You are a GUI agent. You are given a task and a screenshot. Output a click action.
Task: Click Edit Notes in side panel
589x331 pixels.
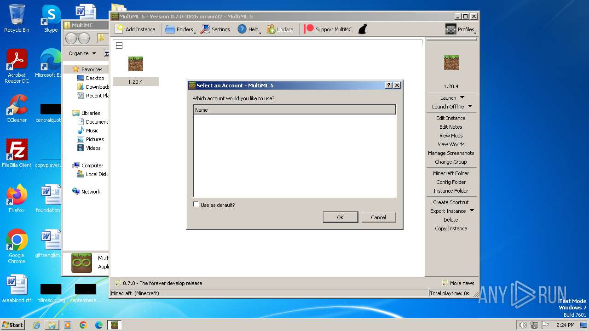[451, 127]
